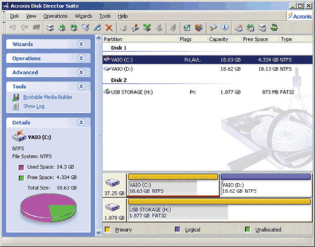Click the stacked disks Create Partition icon
The height and width of the screenshot is (247, 315).
[50, 28]
